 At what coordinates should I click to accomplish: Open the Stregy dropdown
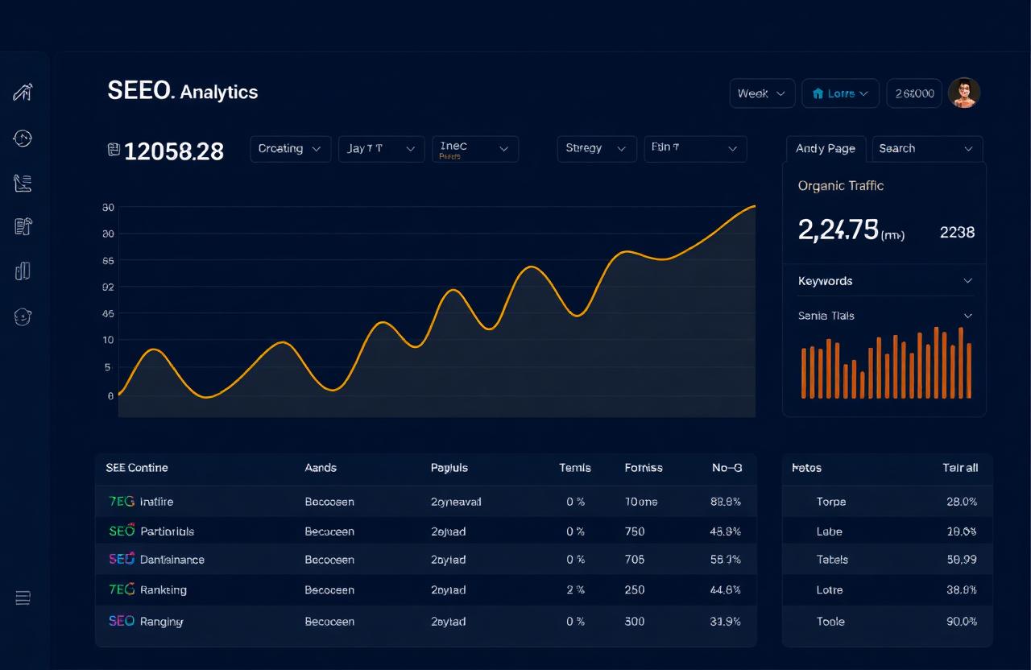pyautogui.click(x=597, y=149)
